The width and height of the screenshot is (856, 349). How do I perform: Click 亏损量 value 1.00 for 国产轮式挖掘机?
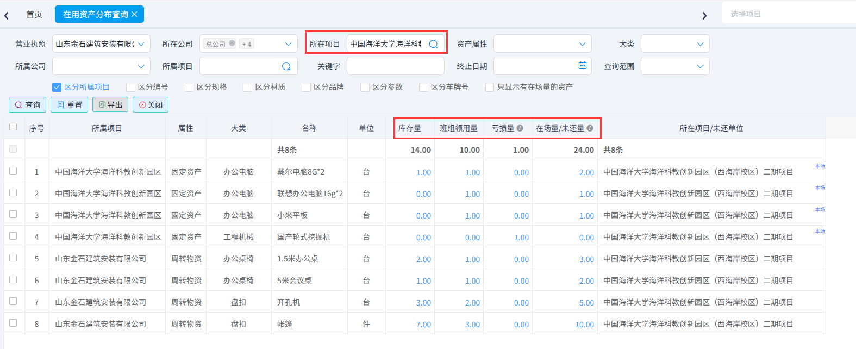[x=521, y=238]
